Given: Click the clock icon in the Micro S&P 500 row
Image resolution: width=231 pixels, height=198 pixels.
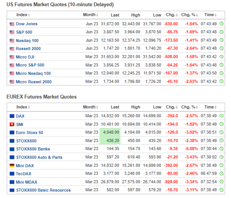Looking at the screenshot, I should [221, 65].
